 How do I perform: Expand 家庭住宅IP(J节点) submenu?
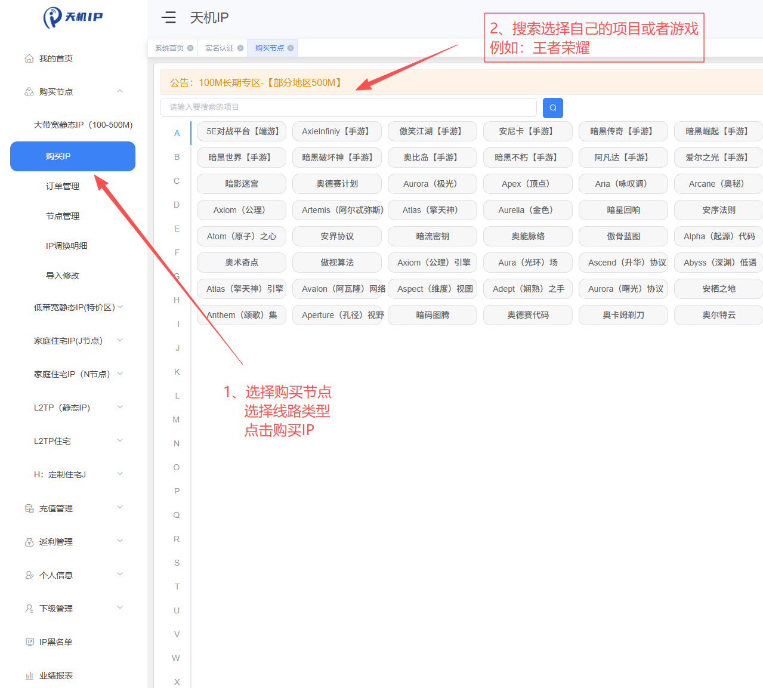pos(120,340)
